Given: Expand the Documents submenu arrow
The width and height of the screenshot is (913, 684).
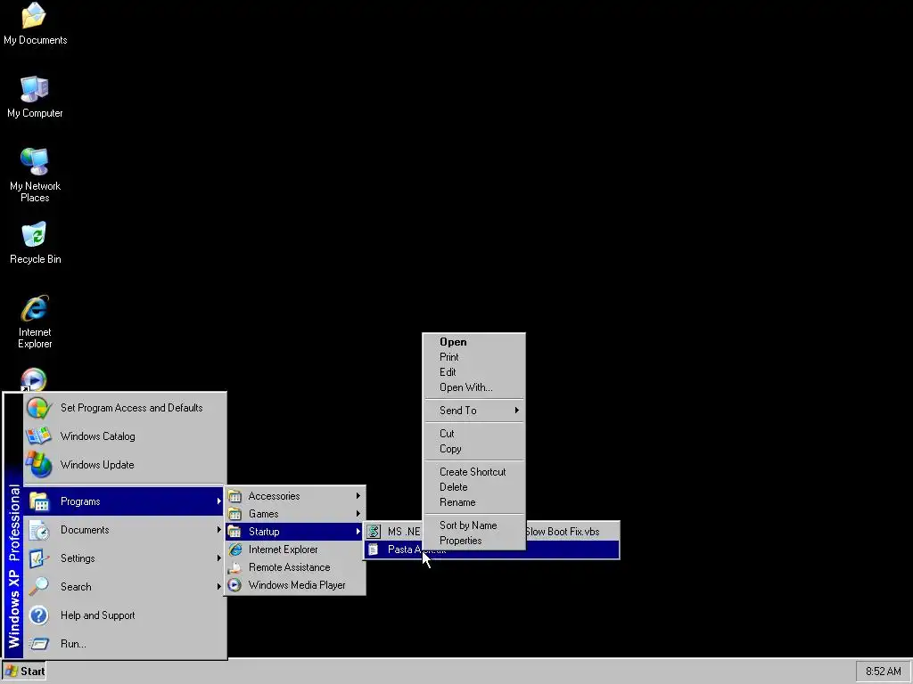Looking at the screenshot, I should 219,530.
